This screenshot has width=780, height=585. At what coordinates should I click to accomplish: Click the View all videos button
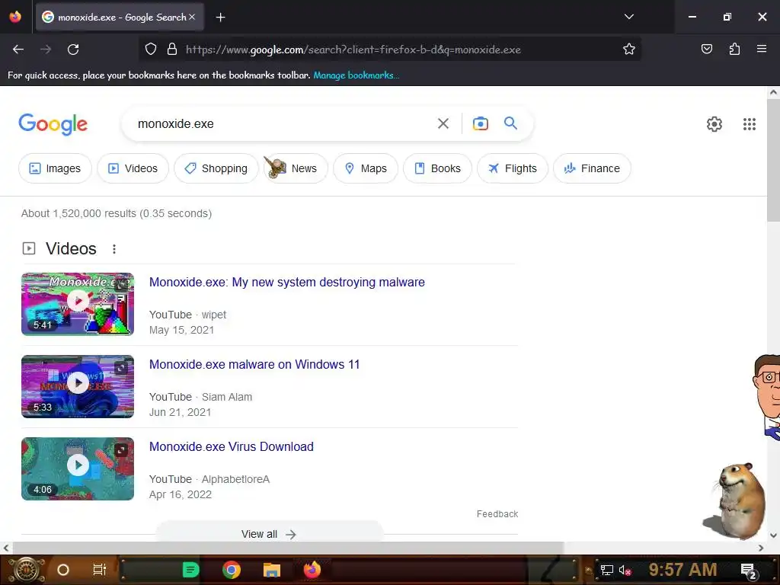point(269,533)
